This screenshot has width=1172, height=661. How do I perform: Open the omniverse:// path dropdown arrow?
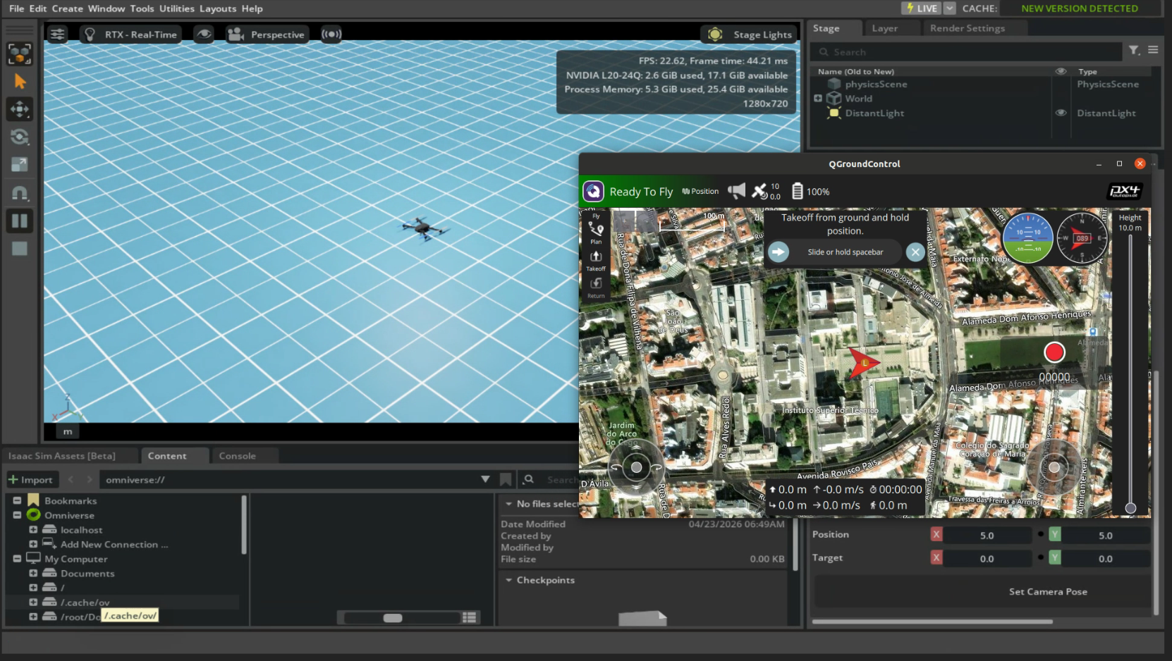[485, 479]
